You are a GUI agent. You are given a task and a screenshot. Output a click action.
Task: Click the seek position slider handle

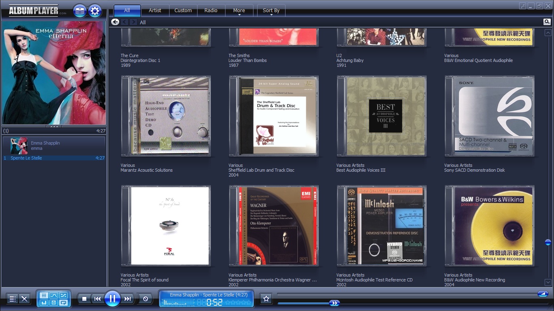point(334,303)
